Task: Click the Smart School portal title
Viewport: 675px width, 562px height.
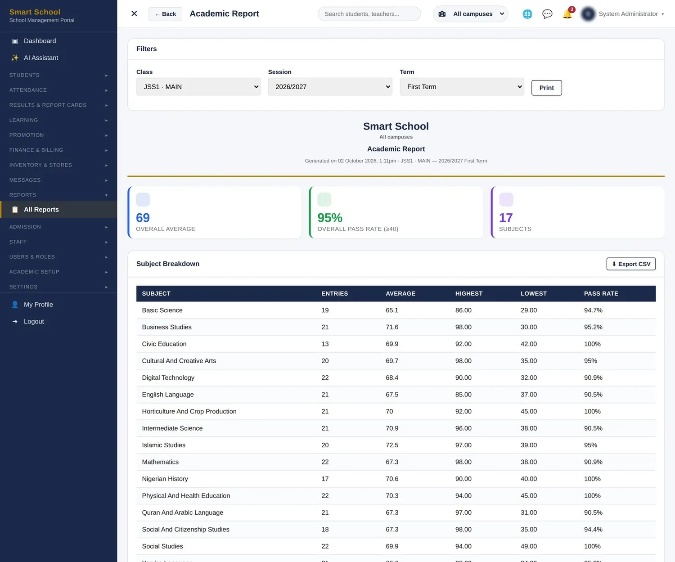Action: point(35,12)
